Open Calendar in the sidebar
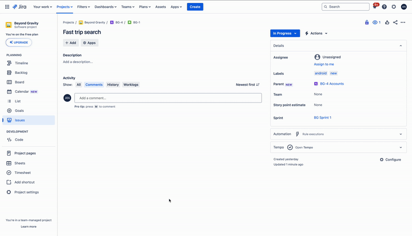 [x=29, y=91]
